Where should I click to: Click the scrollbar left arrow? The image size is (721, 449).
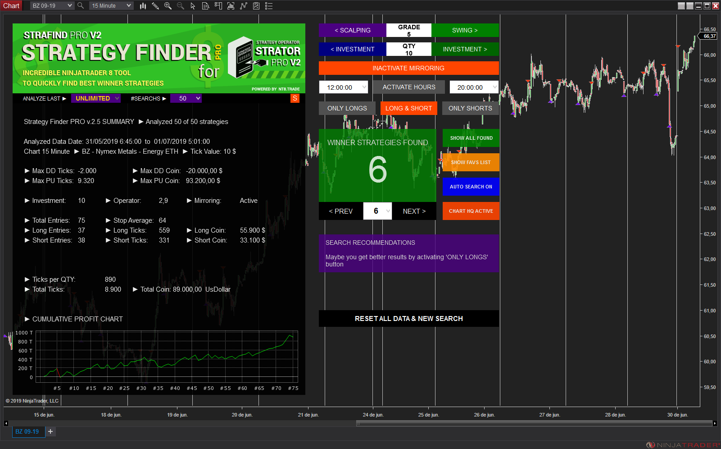pyautogui.click(x=6, y=423)
